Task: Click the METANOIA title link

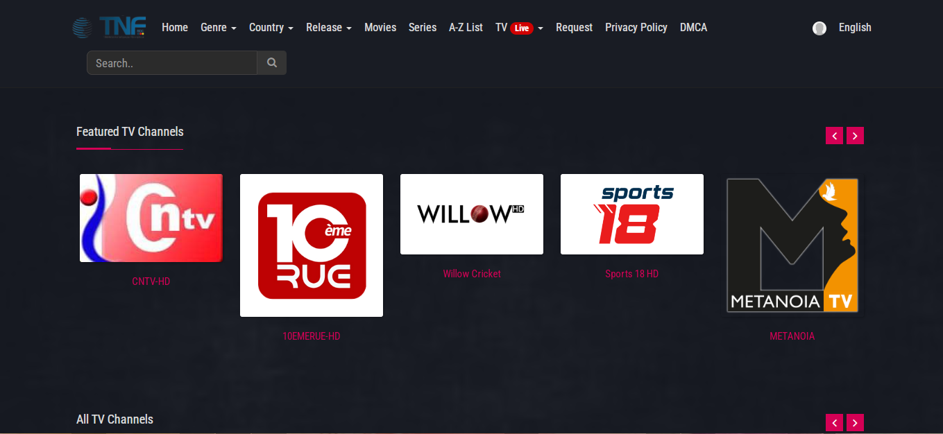Action: pos(792,336)
